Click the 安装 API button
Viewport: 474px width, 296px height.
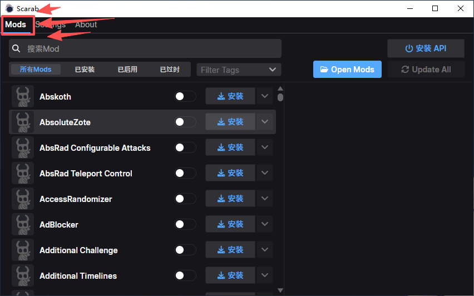426,48
